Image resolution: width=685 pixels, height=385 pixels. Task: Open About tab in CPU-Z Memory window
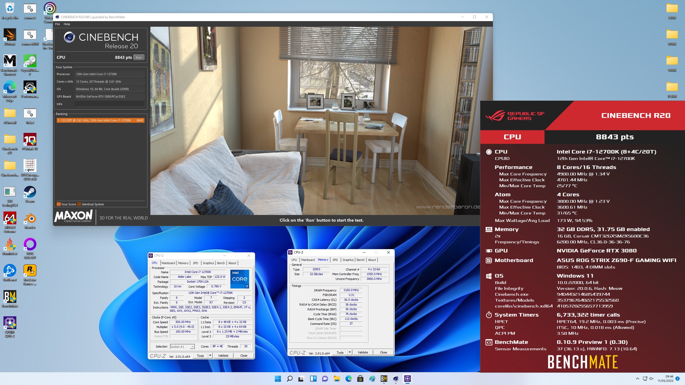(x=372, y=260)
